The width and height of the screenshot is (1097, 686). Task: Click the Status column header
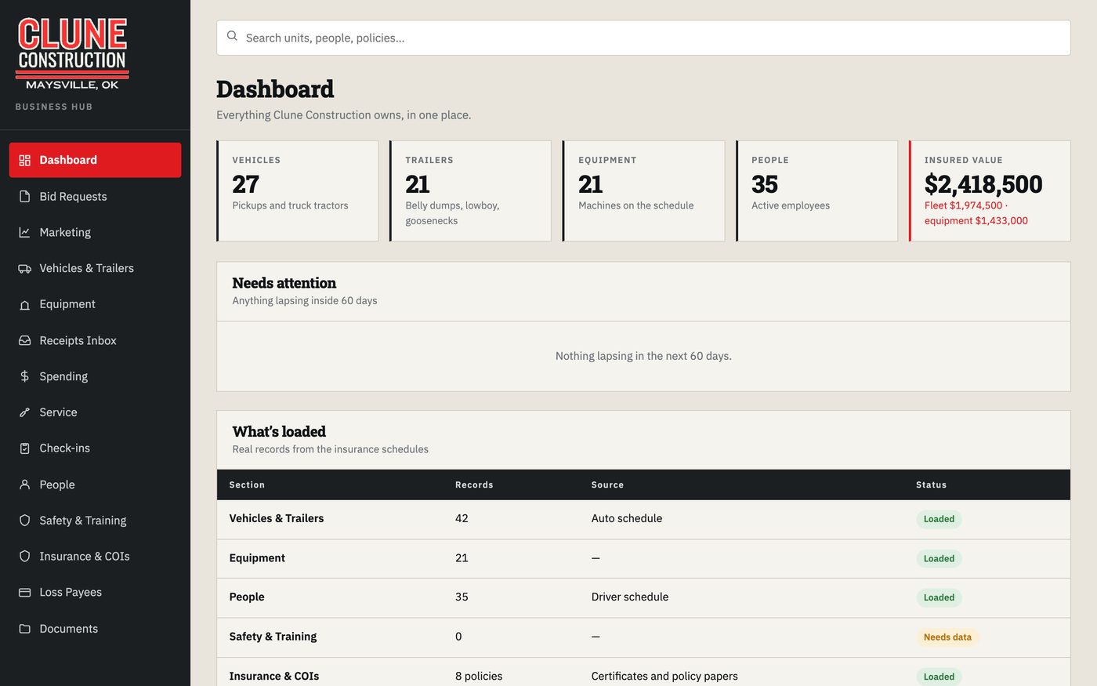point(931,485)
